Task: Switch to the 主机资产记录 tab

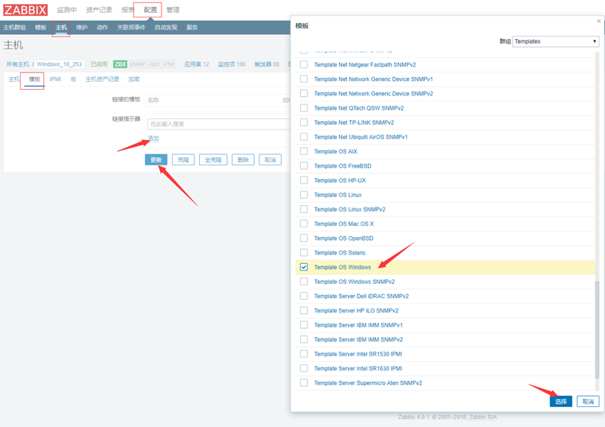Action: click(102, 79)
